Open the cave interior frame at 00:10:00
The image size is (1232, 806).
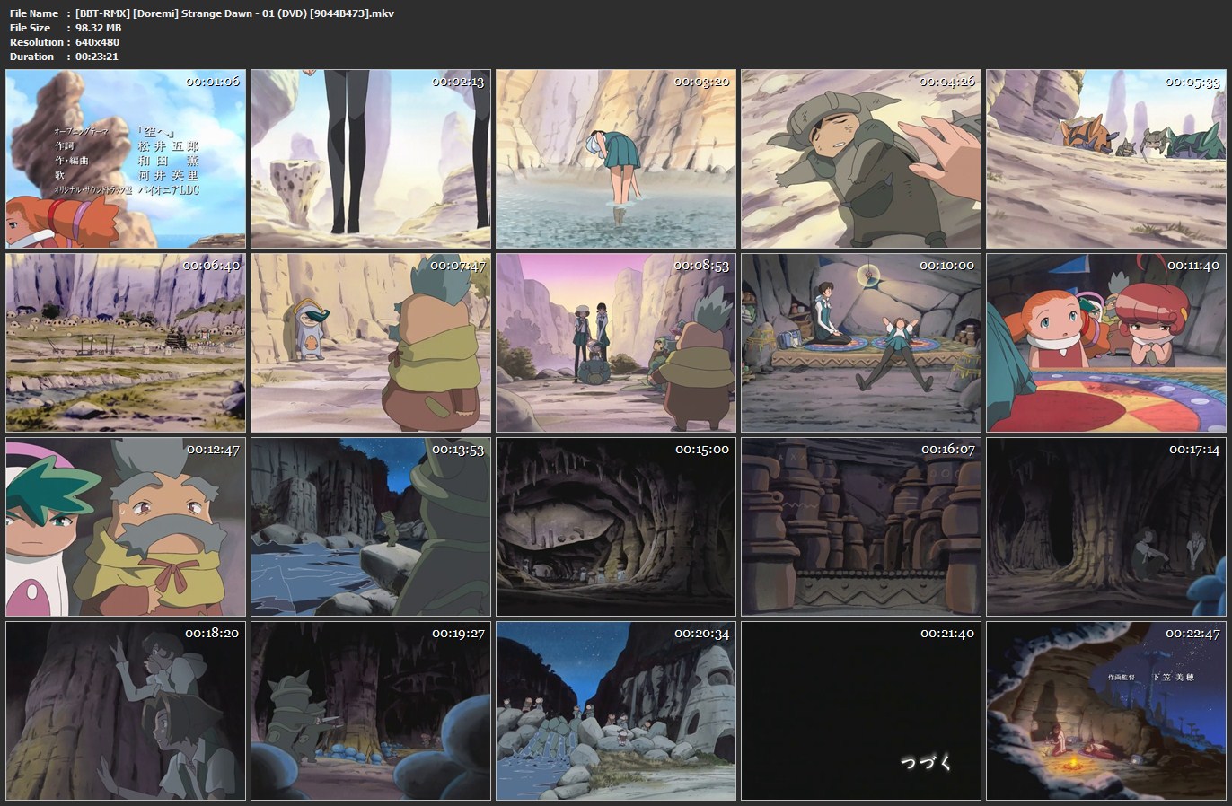coord(861,343)
